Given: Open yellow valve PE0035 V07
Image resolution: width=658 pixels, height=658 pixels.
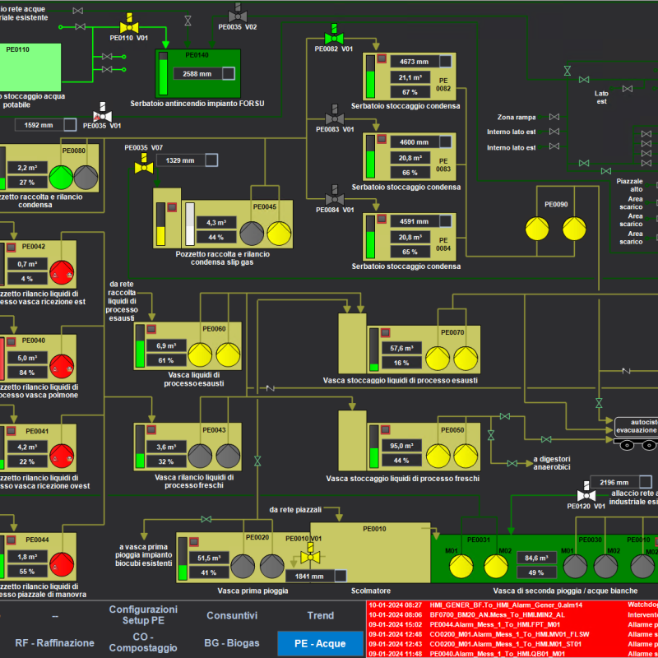Looking at the screenshot, I should click(x=144, y=164).
